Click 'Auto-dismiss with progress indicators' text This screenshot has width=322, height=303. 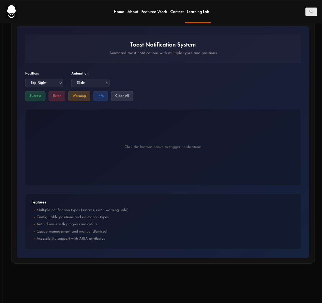[67, 224]
